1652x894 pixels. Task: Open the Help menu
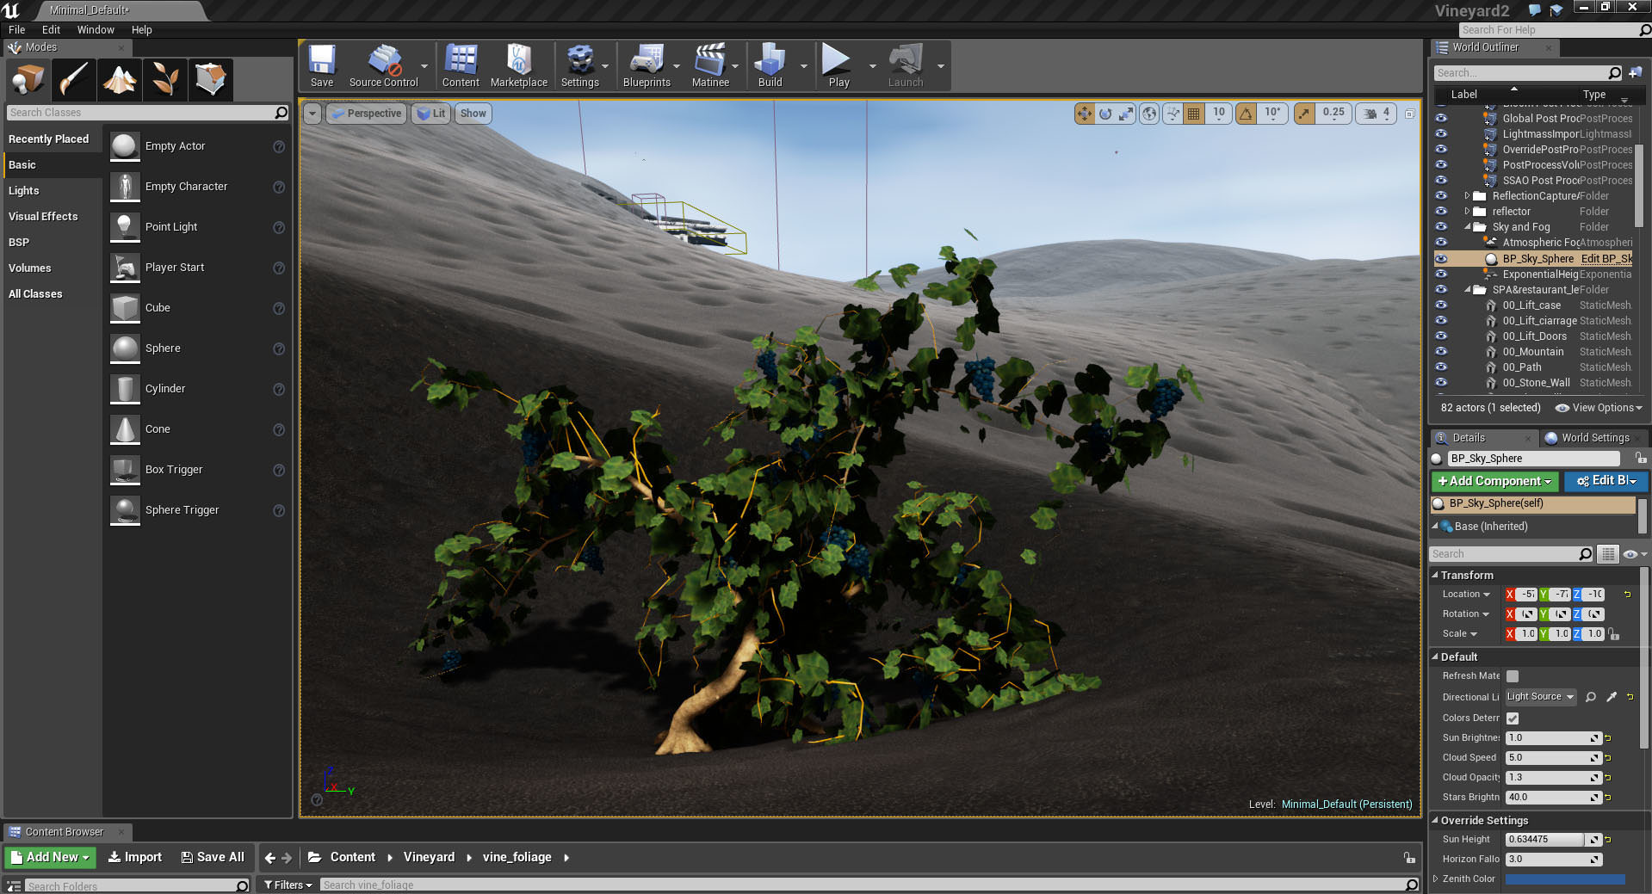[141, 29]
